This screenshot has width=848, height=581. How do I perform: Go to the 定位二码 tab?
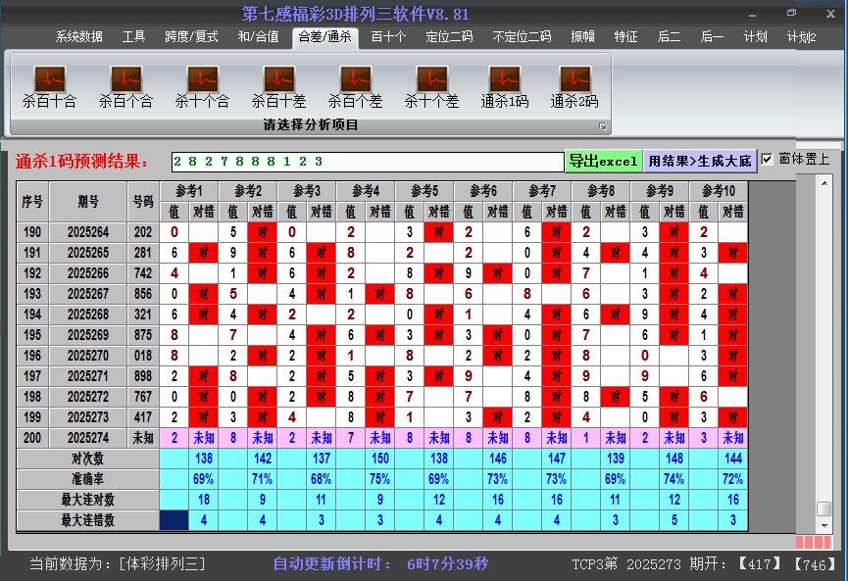point(449,37)
